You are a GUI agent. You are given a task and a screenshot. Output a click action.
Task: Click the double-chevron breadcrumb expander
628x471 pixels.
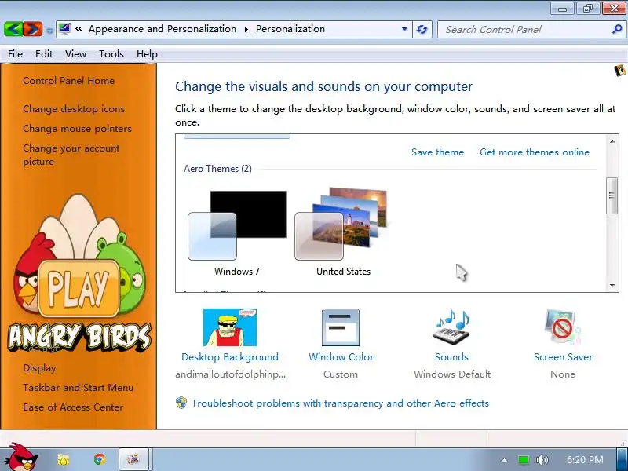78,29
